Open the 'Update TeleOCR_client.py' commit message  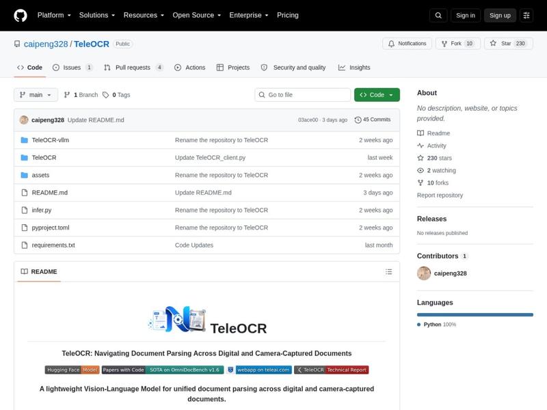point(210,158)
